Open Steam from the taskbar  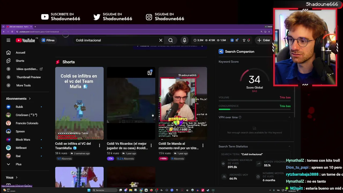(x=208, y=190)
